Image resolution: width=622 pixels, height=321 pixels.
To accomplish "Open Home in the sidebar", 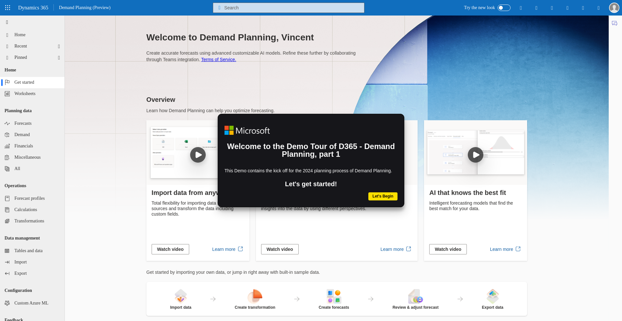I will (32, 35).
